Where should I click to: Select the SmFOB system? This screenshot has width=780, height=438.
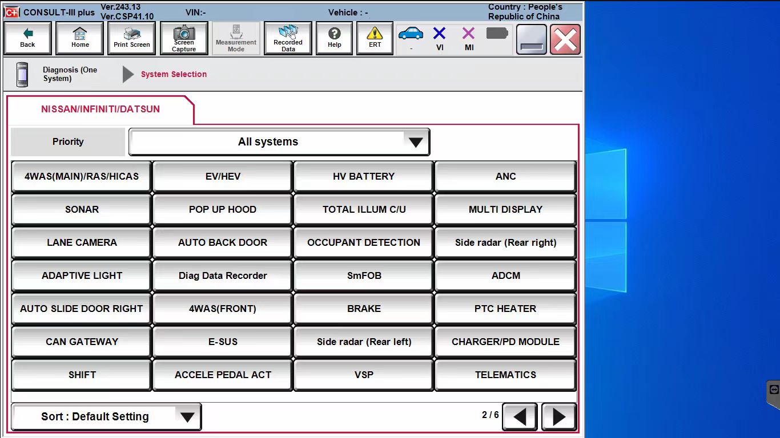[x=364, y=276]
